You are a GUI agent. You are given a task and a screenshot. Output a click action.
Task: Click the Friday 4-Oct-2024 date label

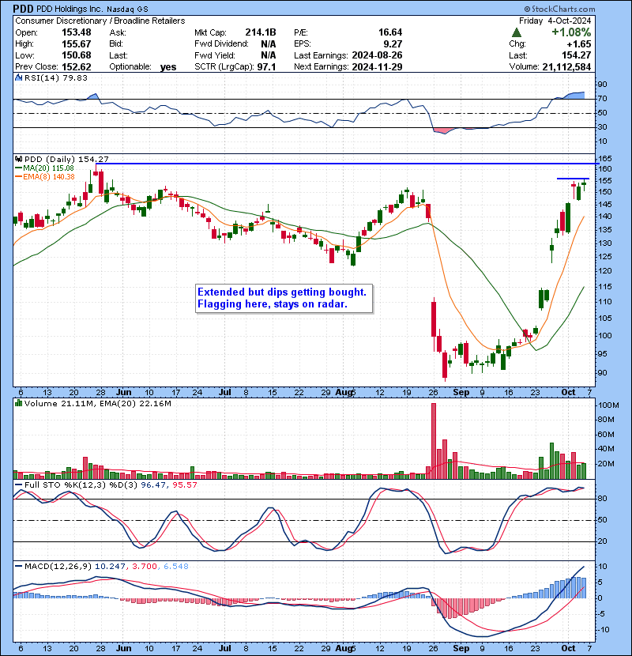pyautogui.click(x=555, y=21)
